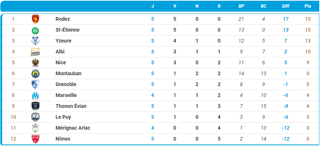Click the BP column header
This screenshot has width=320, height=146.
[x=241, y=6]
